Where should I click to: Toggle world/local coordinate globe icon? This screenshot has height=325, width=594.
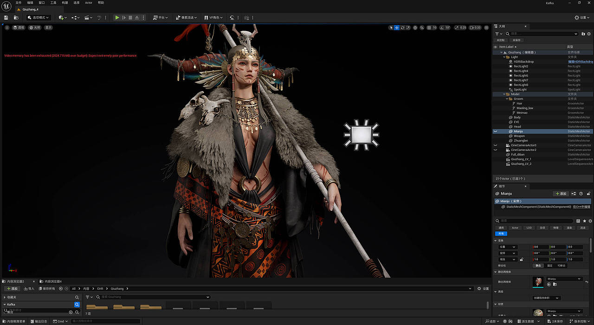pyautogui.click(x=415, y=27)
